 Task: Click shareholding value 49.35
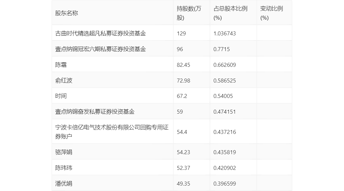(x=184, y=183)
